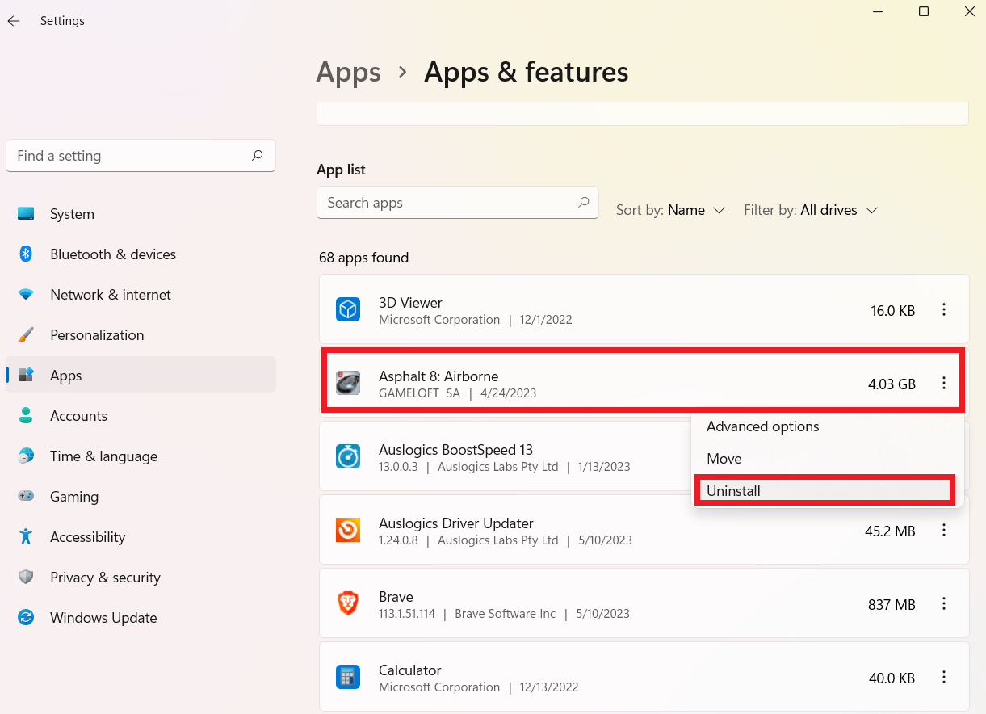
Task: Click the 3D Viewer app name
Action: (x=410, y=303)
